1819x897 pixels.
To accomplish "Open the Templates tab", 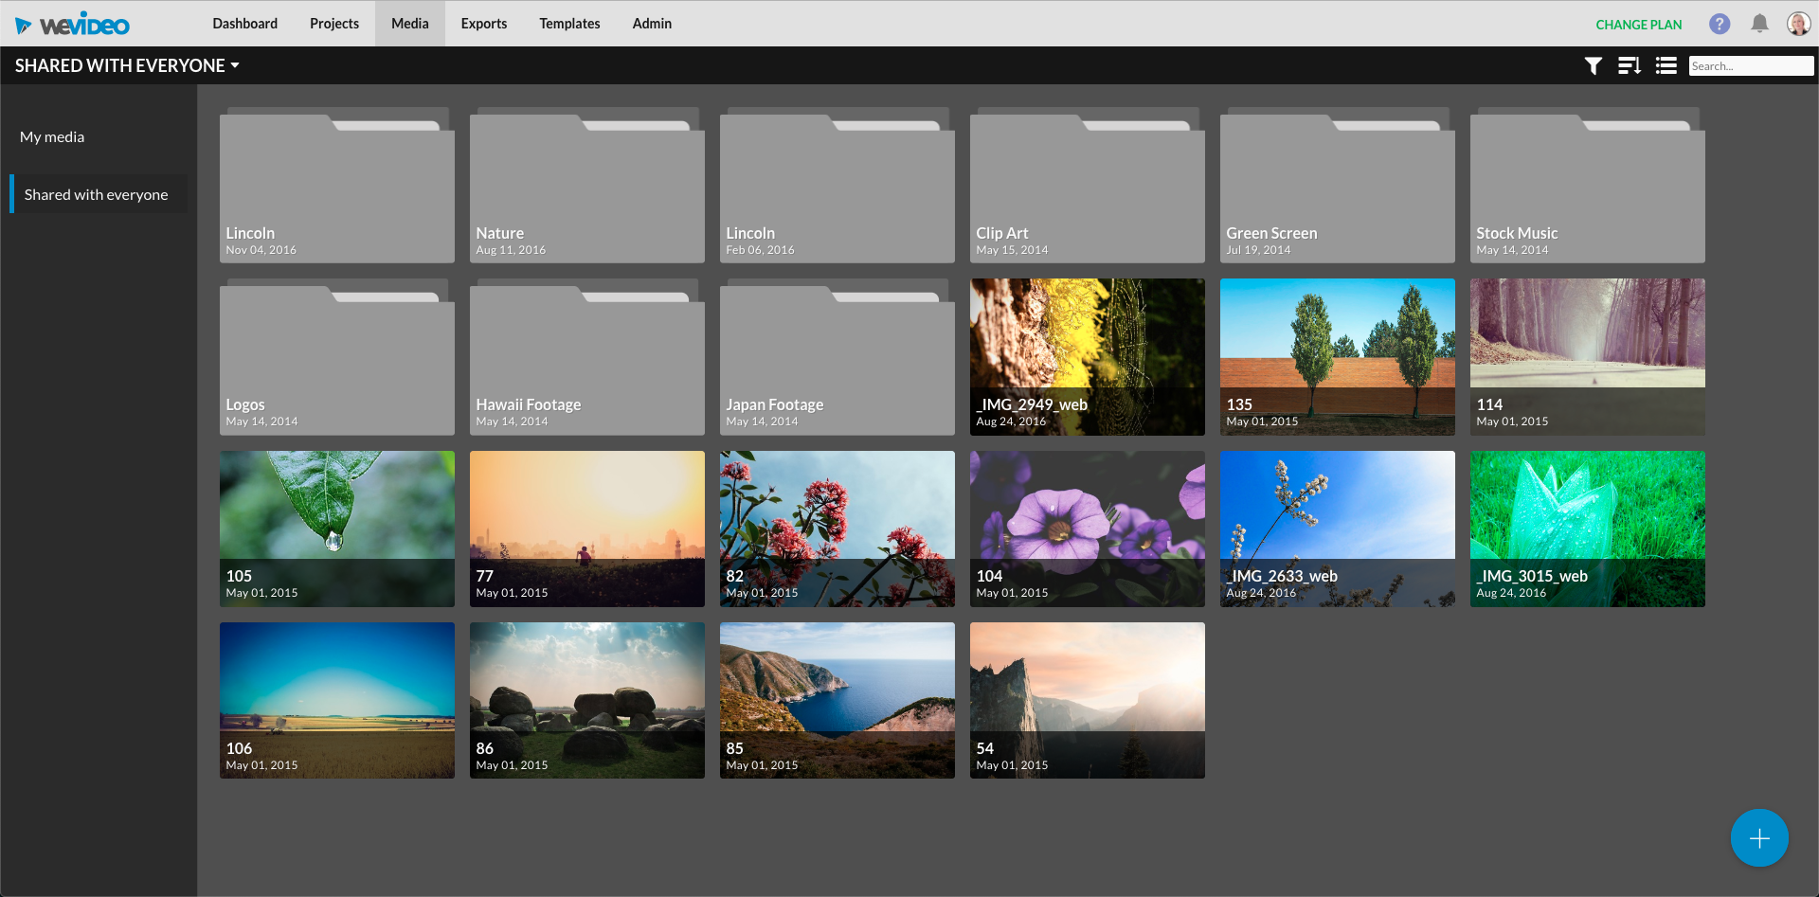I will tap(569, 24).
